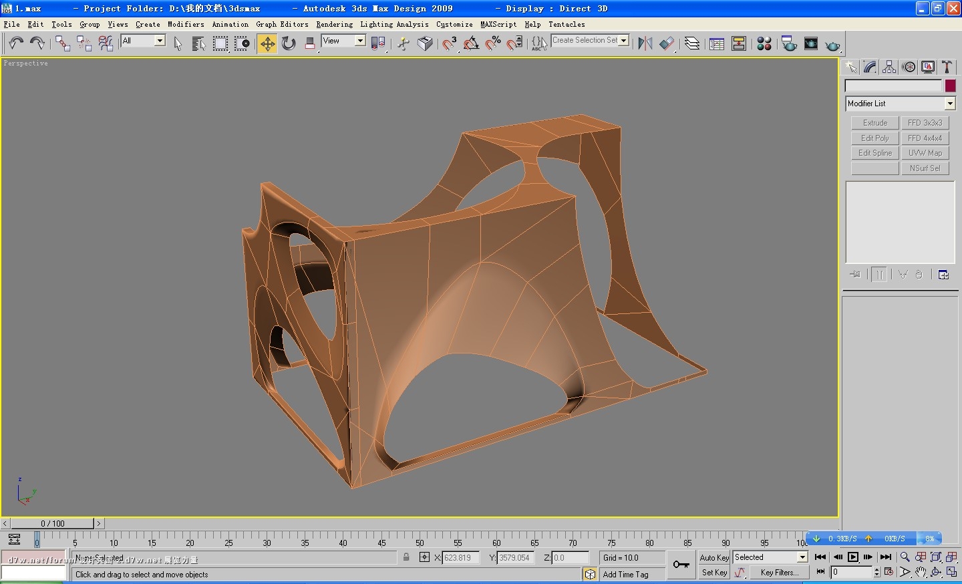Viewport: 962px width, 584px height.
Task: Activate the Select and Scale tool
Action: [x=310, y=43]
